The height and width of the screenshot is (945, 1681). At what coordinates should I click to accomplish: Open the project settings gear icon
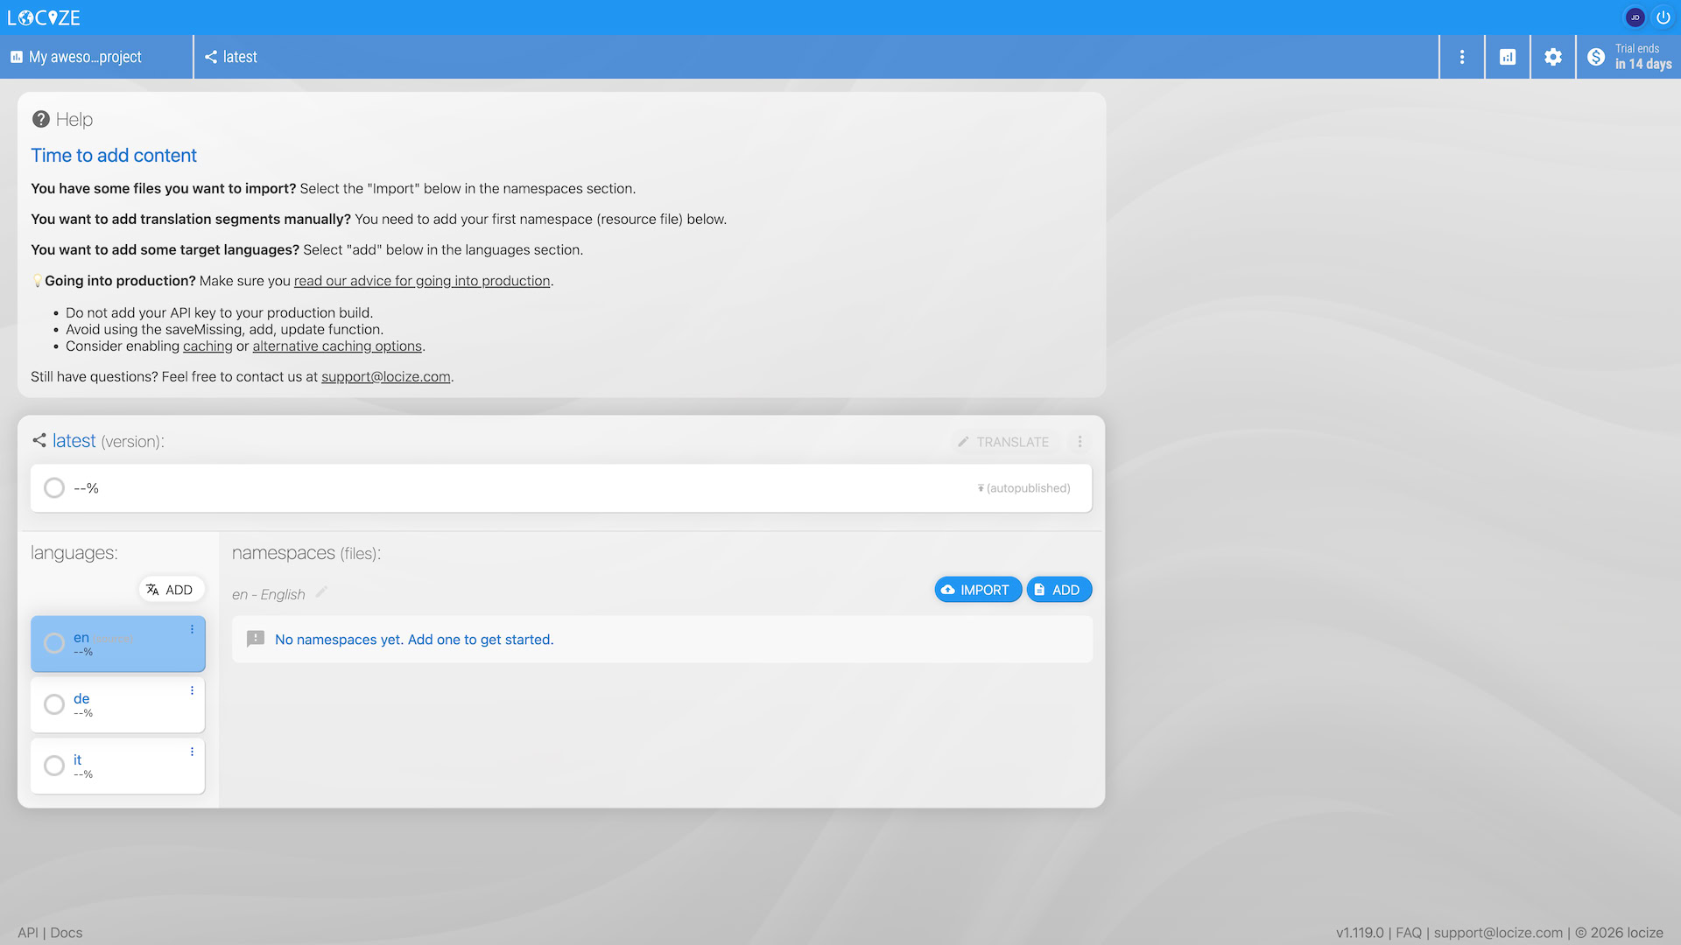1552,57
